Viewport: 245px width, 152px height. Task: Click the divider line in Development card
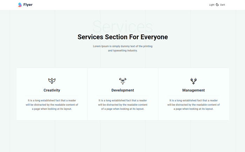[122, 96]
